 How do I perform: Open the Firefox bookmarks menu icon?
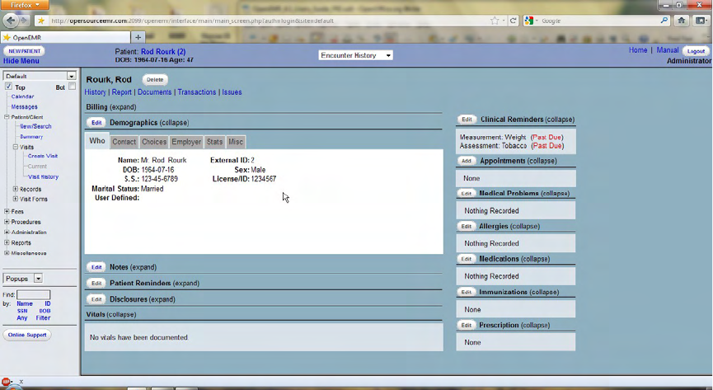(701, 21)
